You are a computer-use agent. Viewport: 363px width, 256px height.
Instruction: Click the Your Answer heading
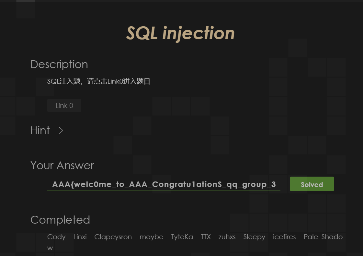coord(62,165)
